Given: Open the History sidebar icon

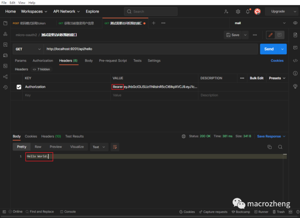Looking at the screenshot, I should coord(5,87).
